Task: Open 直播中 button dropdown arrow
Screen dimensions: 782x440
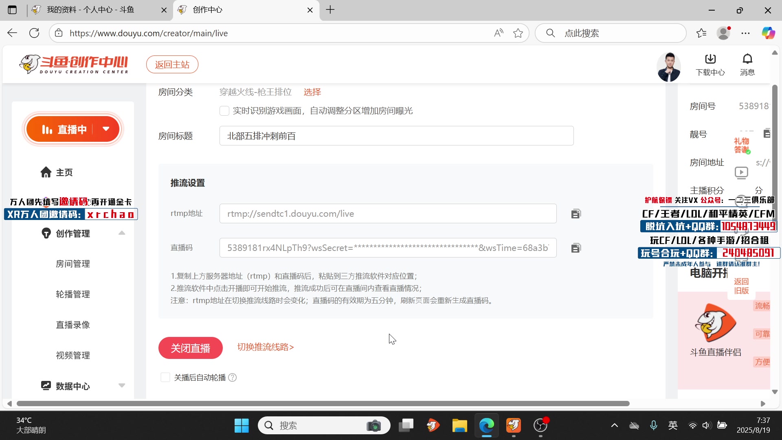Action: [106, 129]
